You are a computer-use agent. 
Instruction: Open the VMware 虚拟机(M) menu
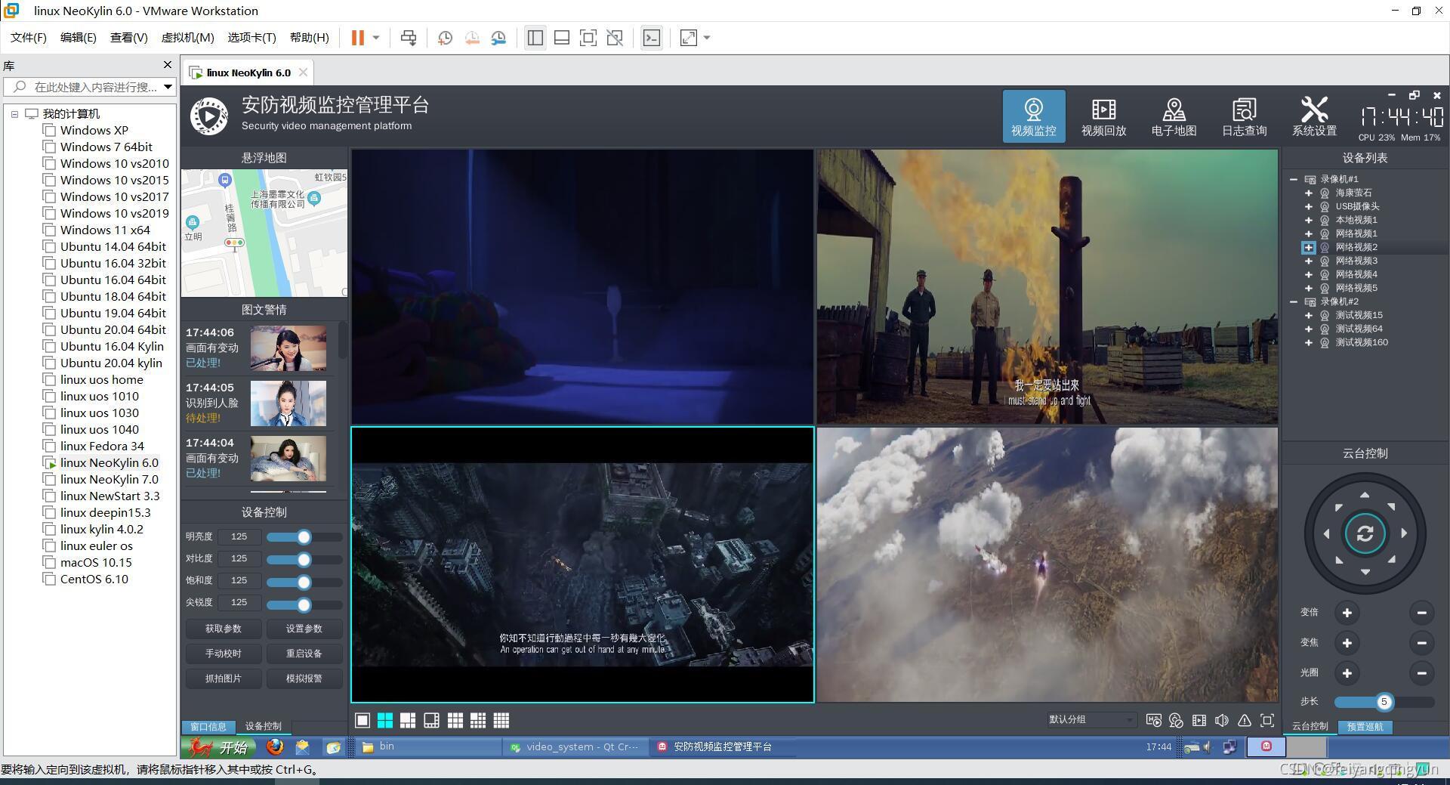[188, 38]
